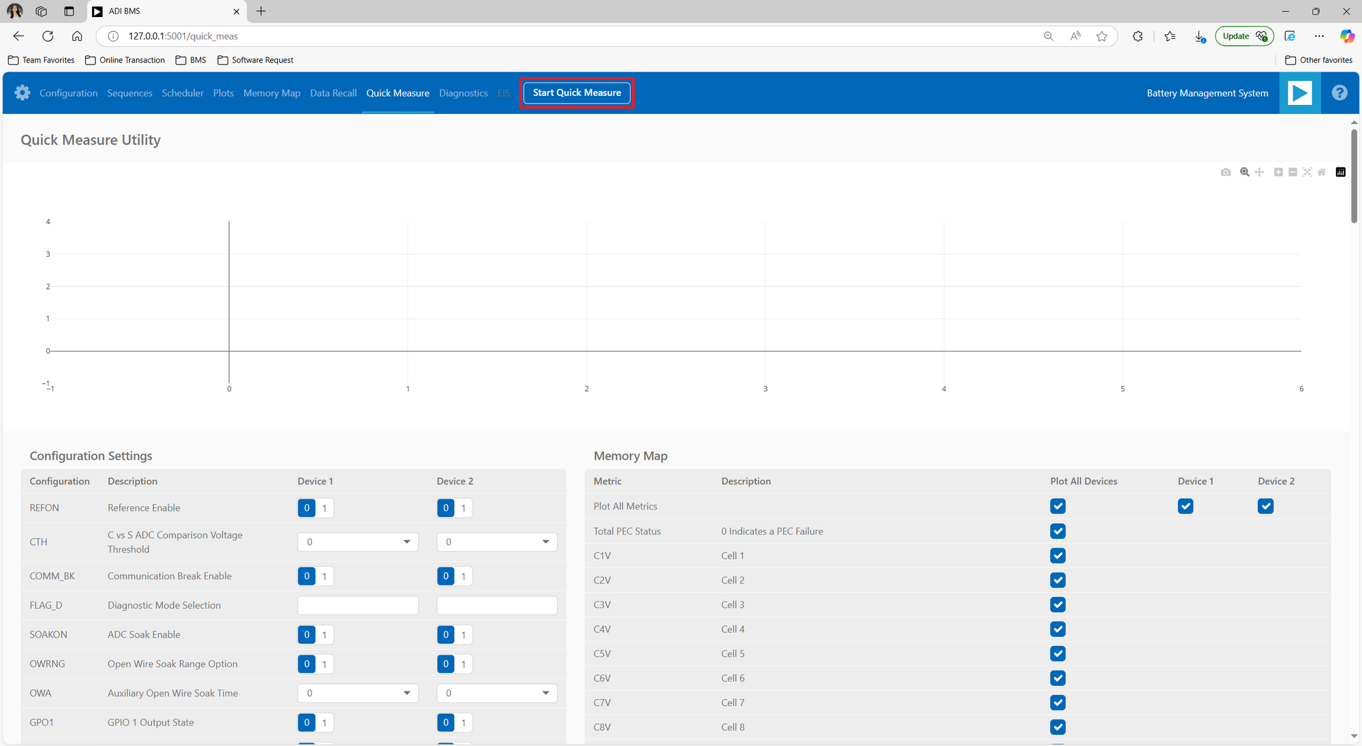This screenshot has height=746, width=1362.
Task: Reset plot axes with the home icon
Action: coord(1321,172)
